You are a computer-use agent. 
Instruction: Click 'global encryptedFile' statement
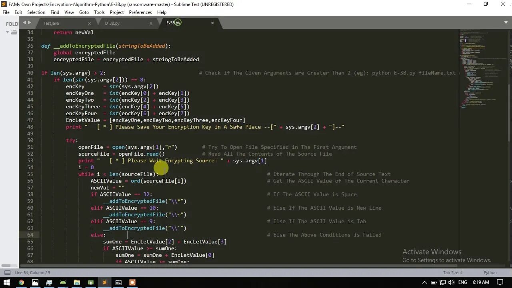tap(84, 53)
